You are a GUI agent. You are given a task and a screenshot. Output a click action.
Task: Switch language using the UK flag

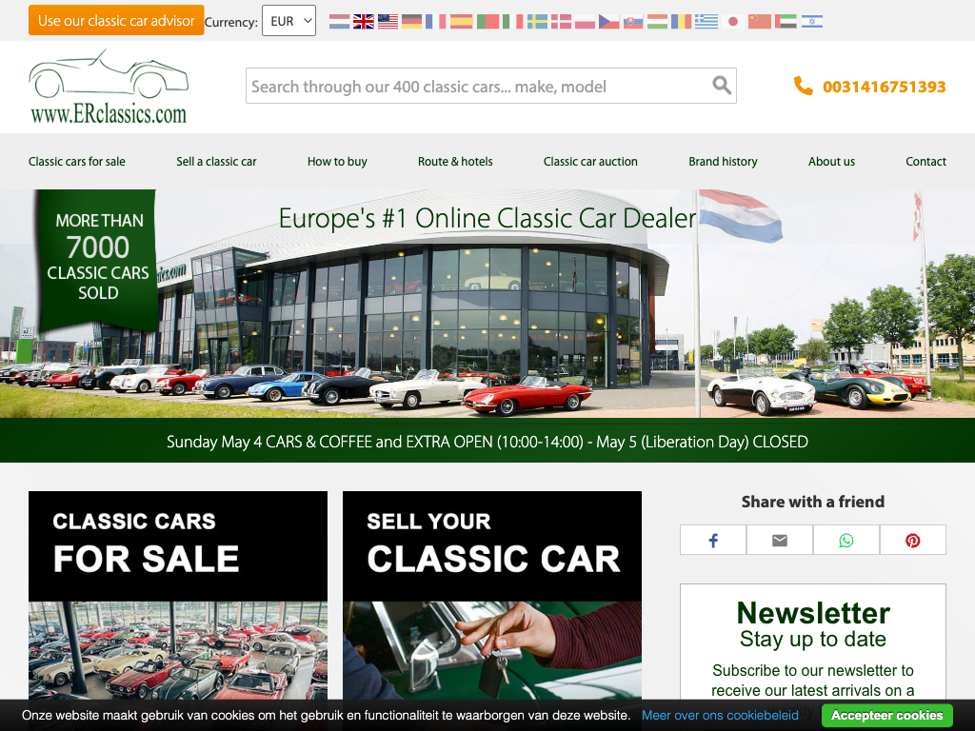364,21
